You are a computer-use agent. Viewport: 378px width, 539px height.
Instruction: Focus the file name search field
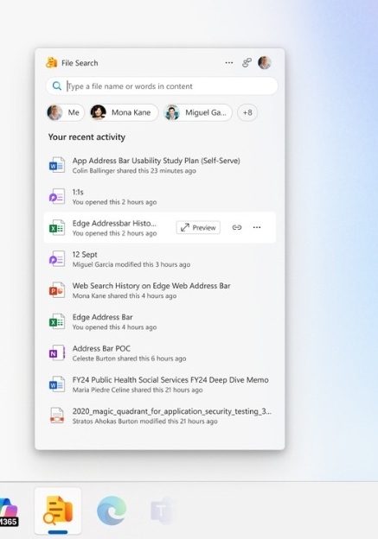[162, 86]
